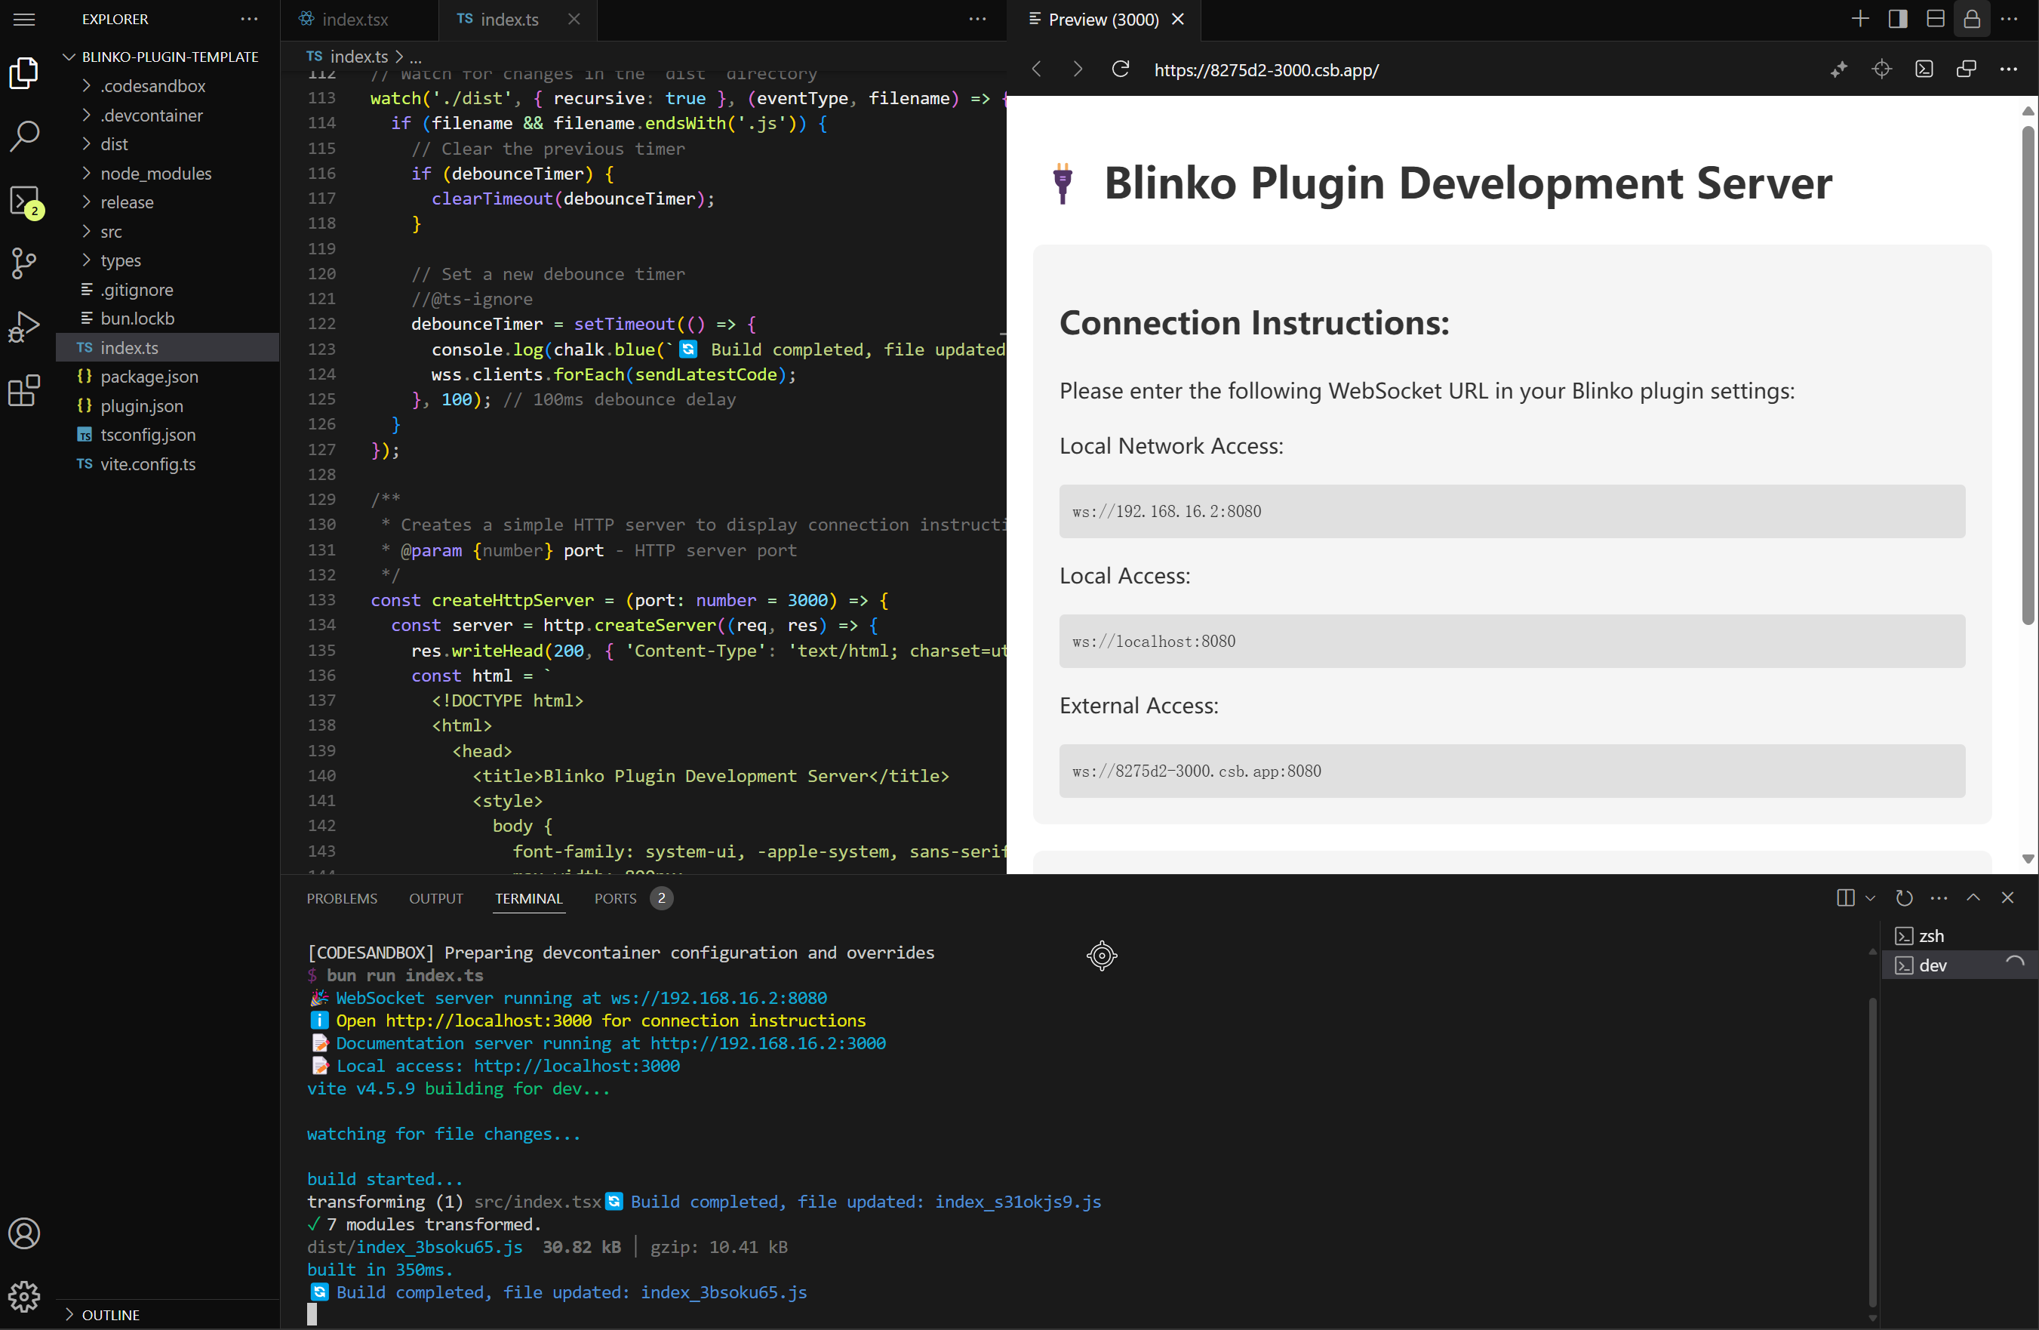Screen dimensions: 2039x1330
Task: Toggle the panel layout icon
Action: (x=1936, y=19)
